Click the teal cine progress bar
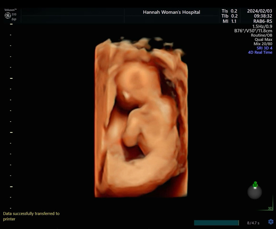Screen dimensions: 276x229 216,223
